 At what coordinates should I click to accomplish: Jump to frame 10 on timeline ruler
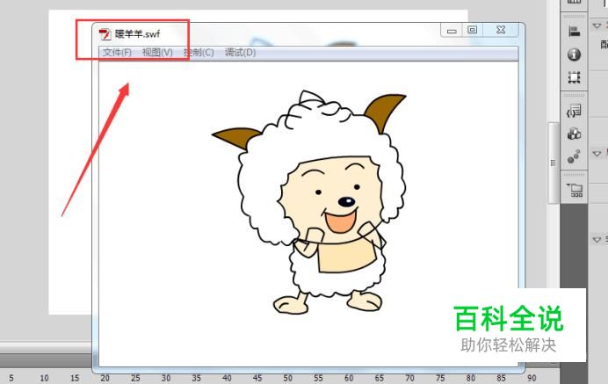click(44, 378)
